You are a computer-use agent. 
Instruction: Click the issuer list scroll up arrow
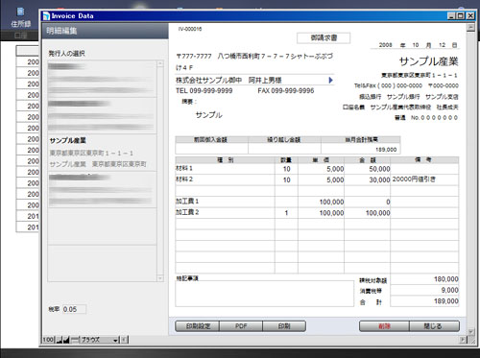(x=160, y=63)
